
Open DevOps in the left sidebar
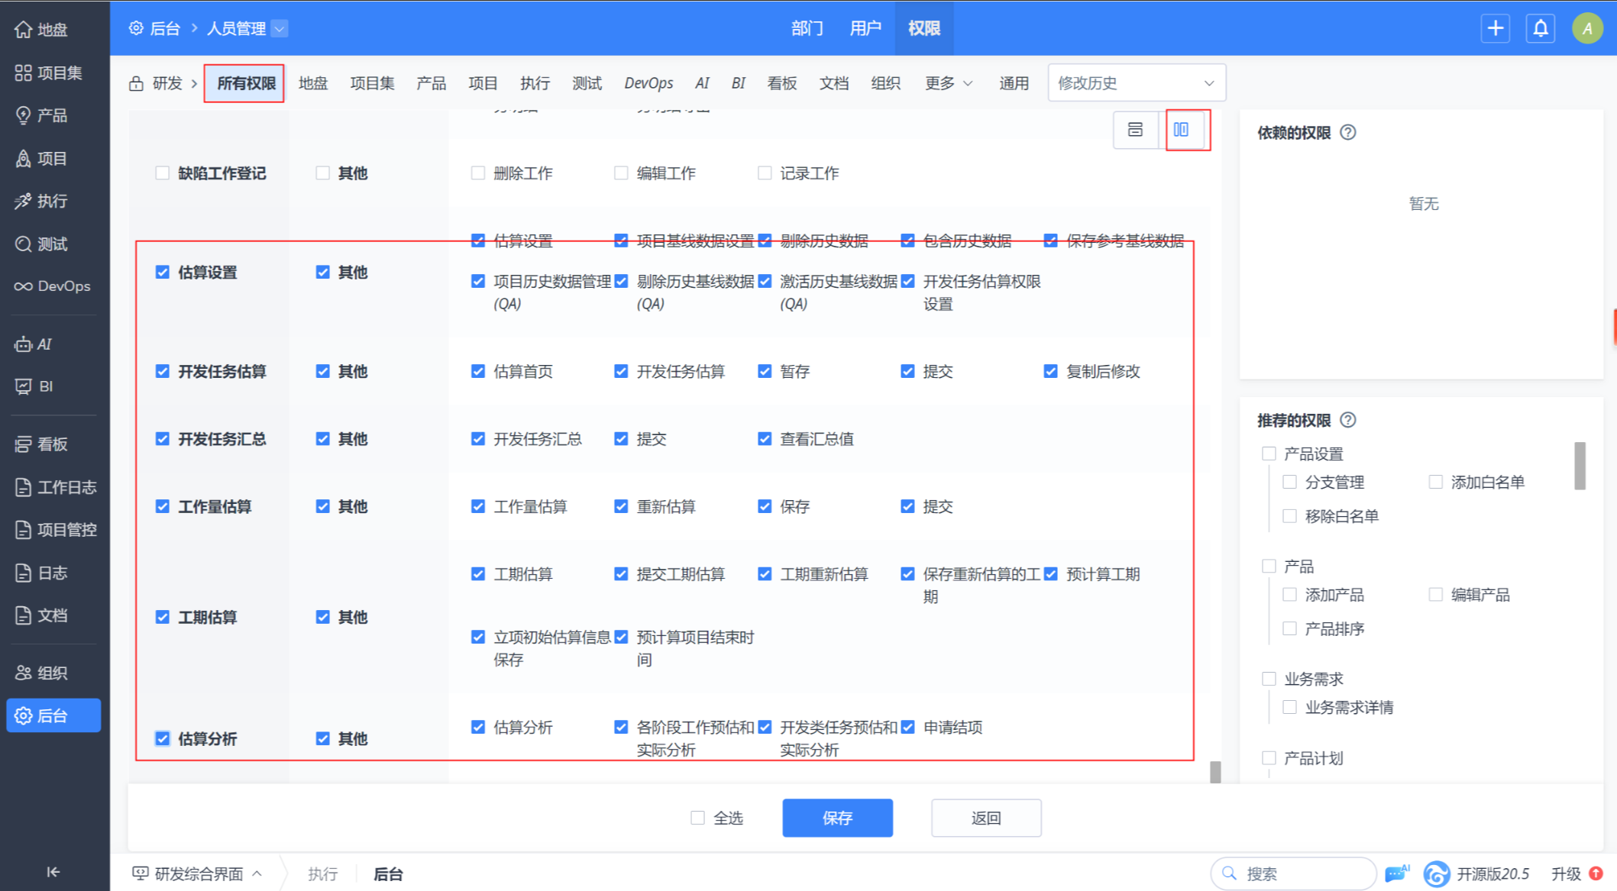[x=53, y=286]
